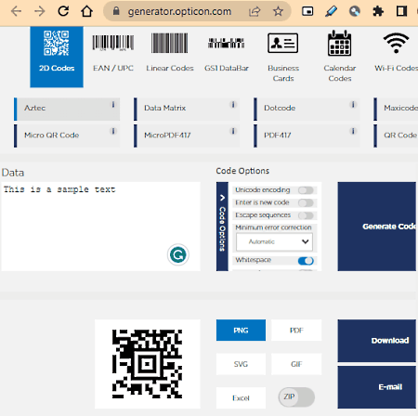
Task: Choose the Maxicode code type
Action: [x=396, y=109]
